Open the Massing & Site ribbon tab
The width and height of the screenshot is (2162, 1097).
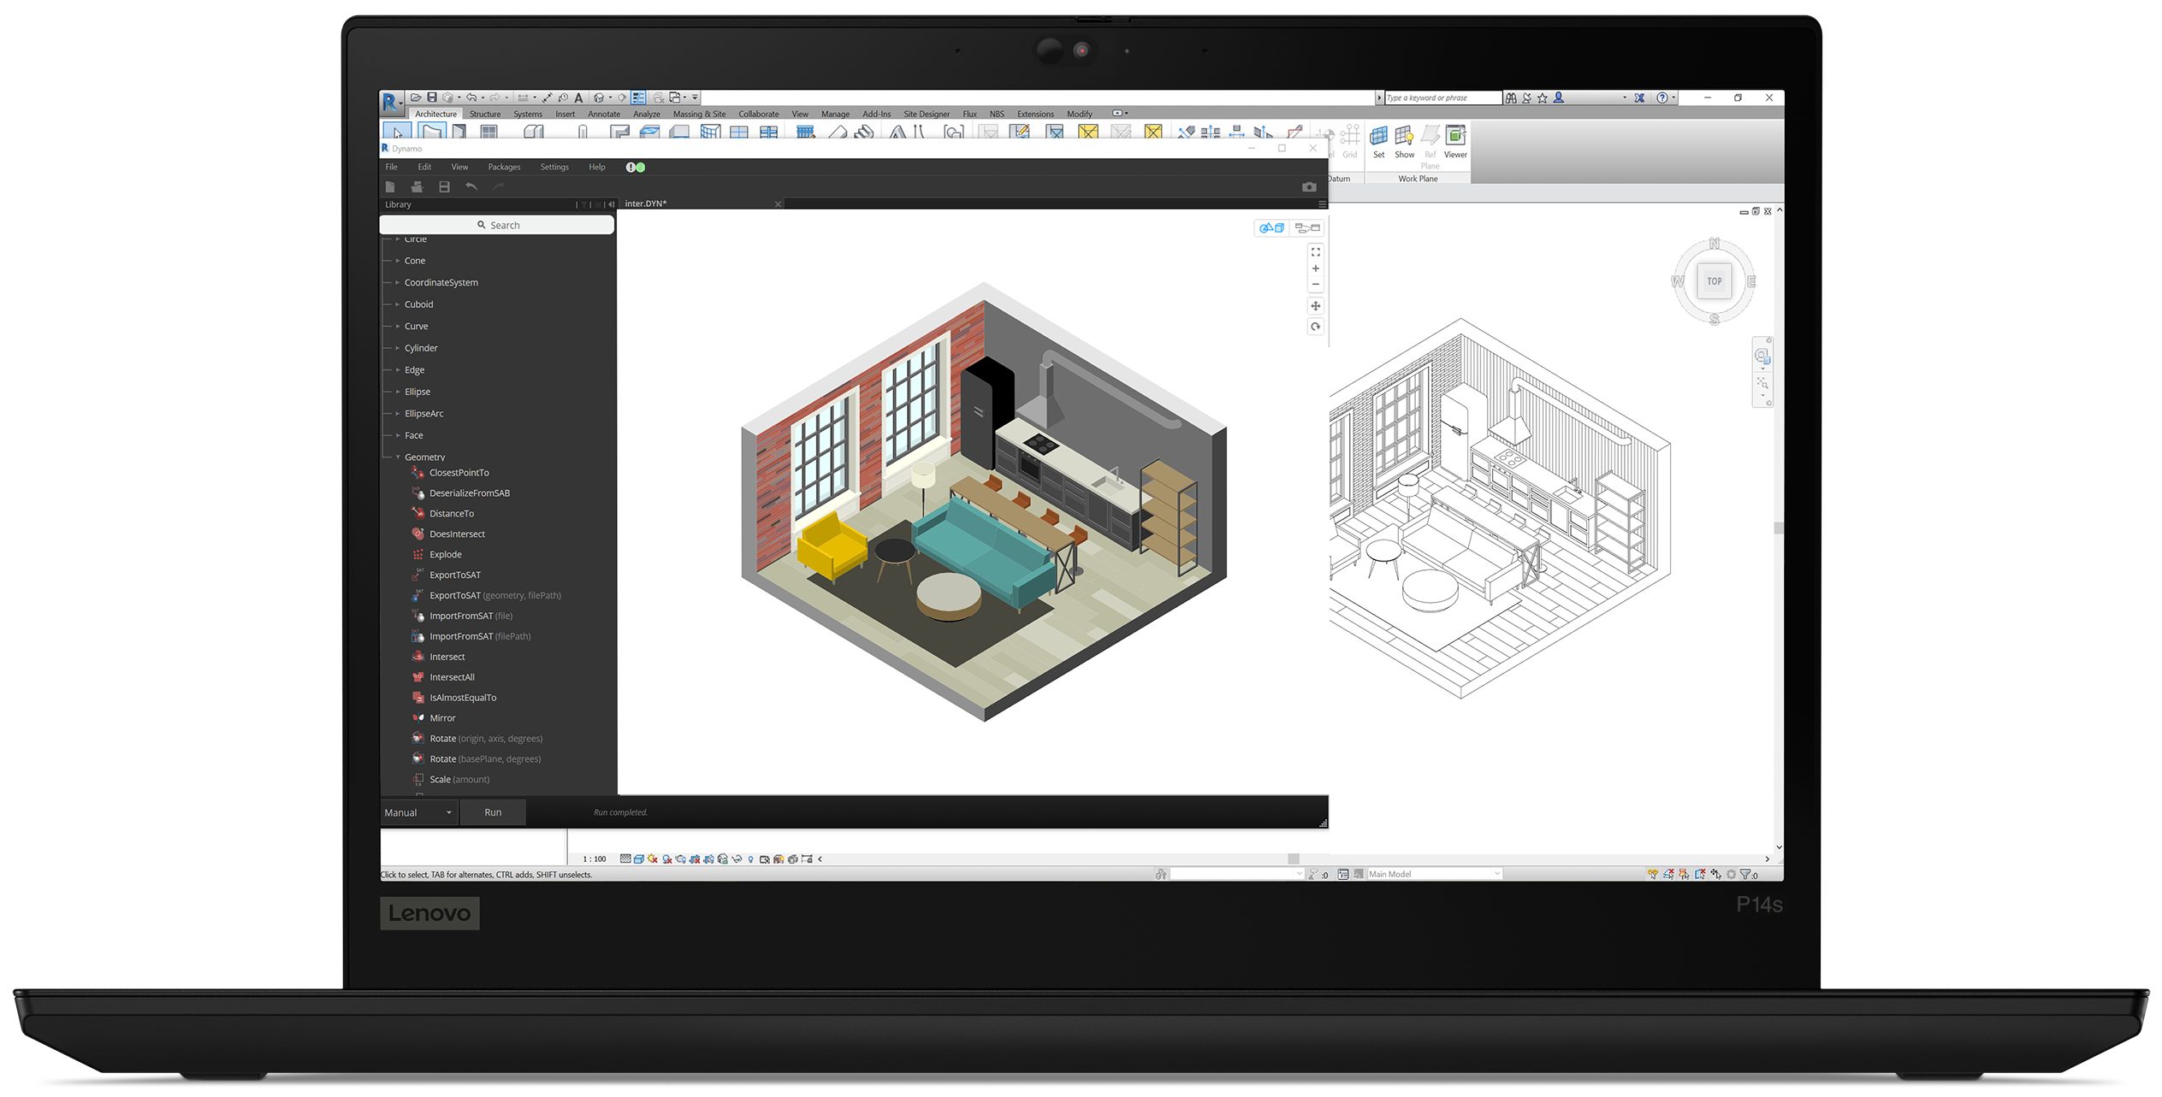tap(698, 114)
